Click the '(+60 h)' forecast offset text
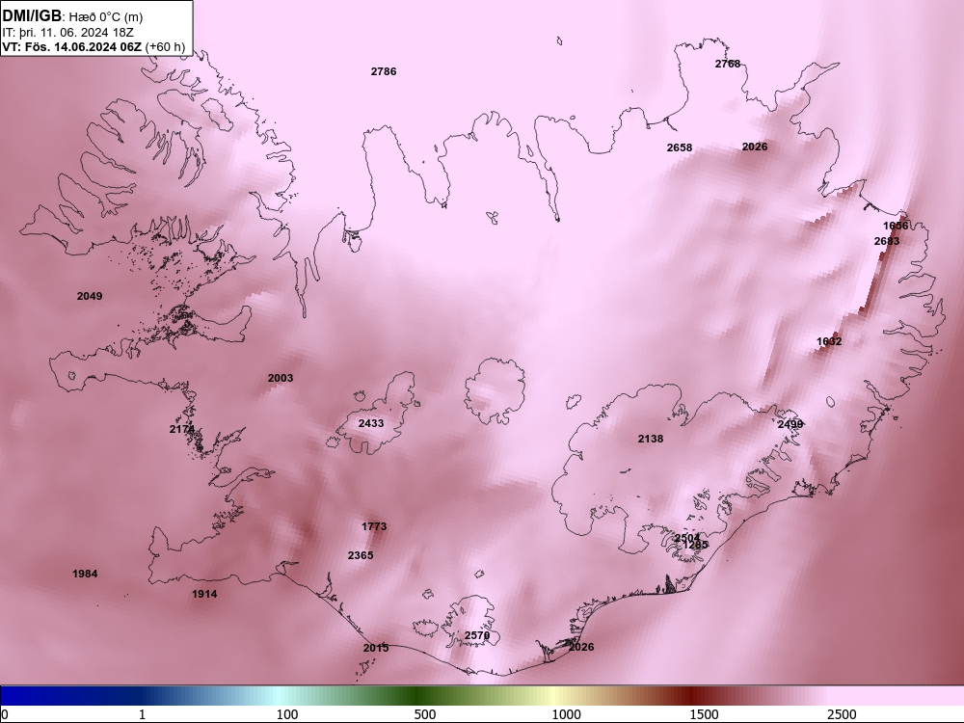Viewport: 964px width, 723px height. 166,46
